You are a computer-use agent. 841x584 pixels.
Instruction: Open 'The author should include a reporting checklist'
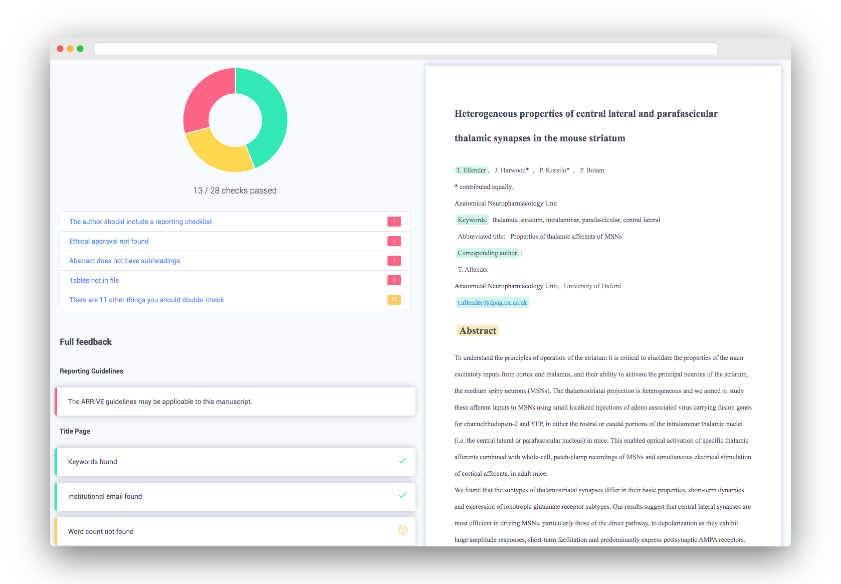(x=140, y=222)
